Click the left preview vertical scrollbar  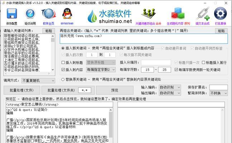tap(111, 125)
